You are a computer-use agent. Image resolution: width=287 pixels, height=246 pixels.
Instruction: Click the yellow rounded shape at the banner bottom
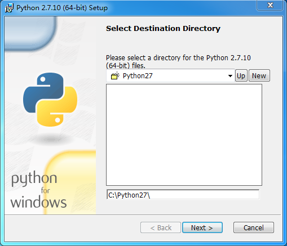point(70,182)
